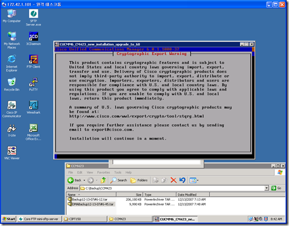Expand the Address bar dropdown arrow
The image size is (289, 226).
[x=267, y=188]
